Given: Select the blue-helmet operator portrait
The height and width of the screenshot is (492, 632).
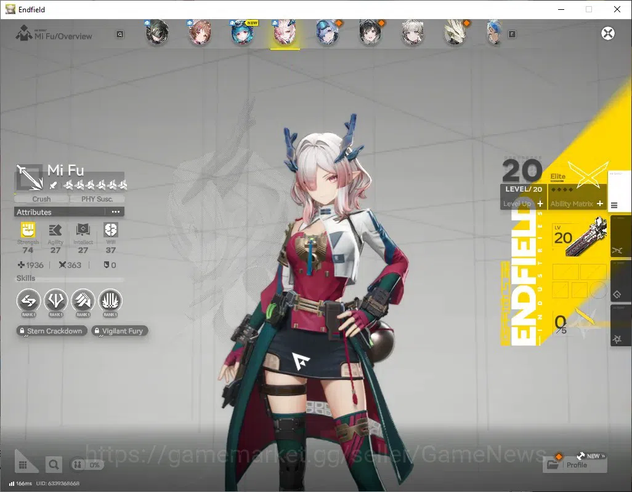Looking at the screenshot, I should pyautogui.click(x=327, y=33).
